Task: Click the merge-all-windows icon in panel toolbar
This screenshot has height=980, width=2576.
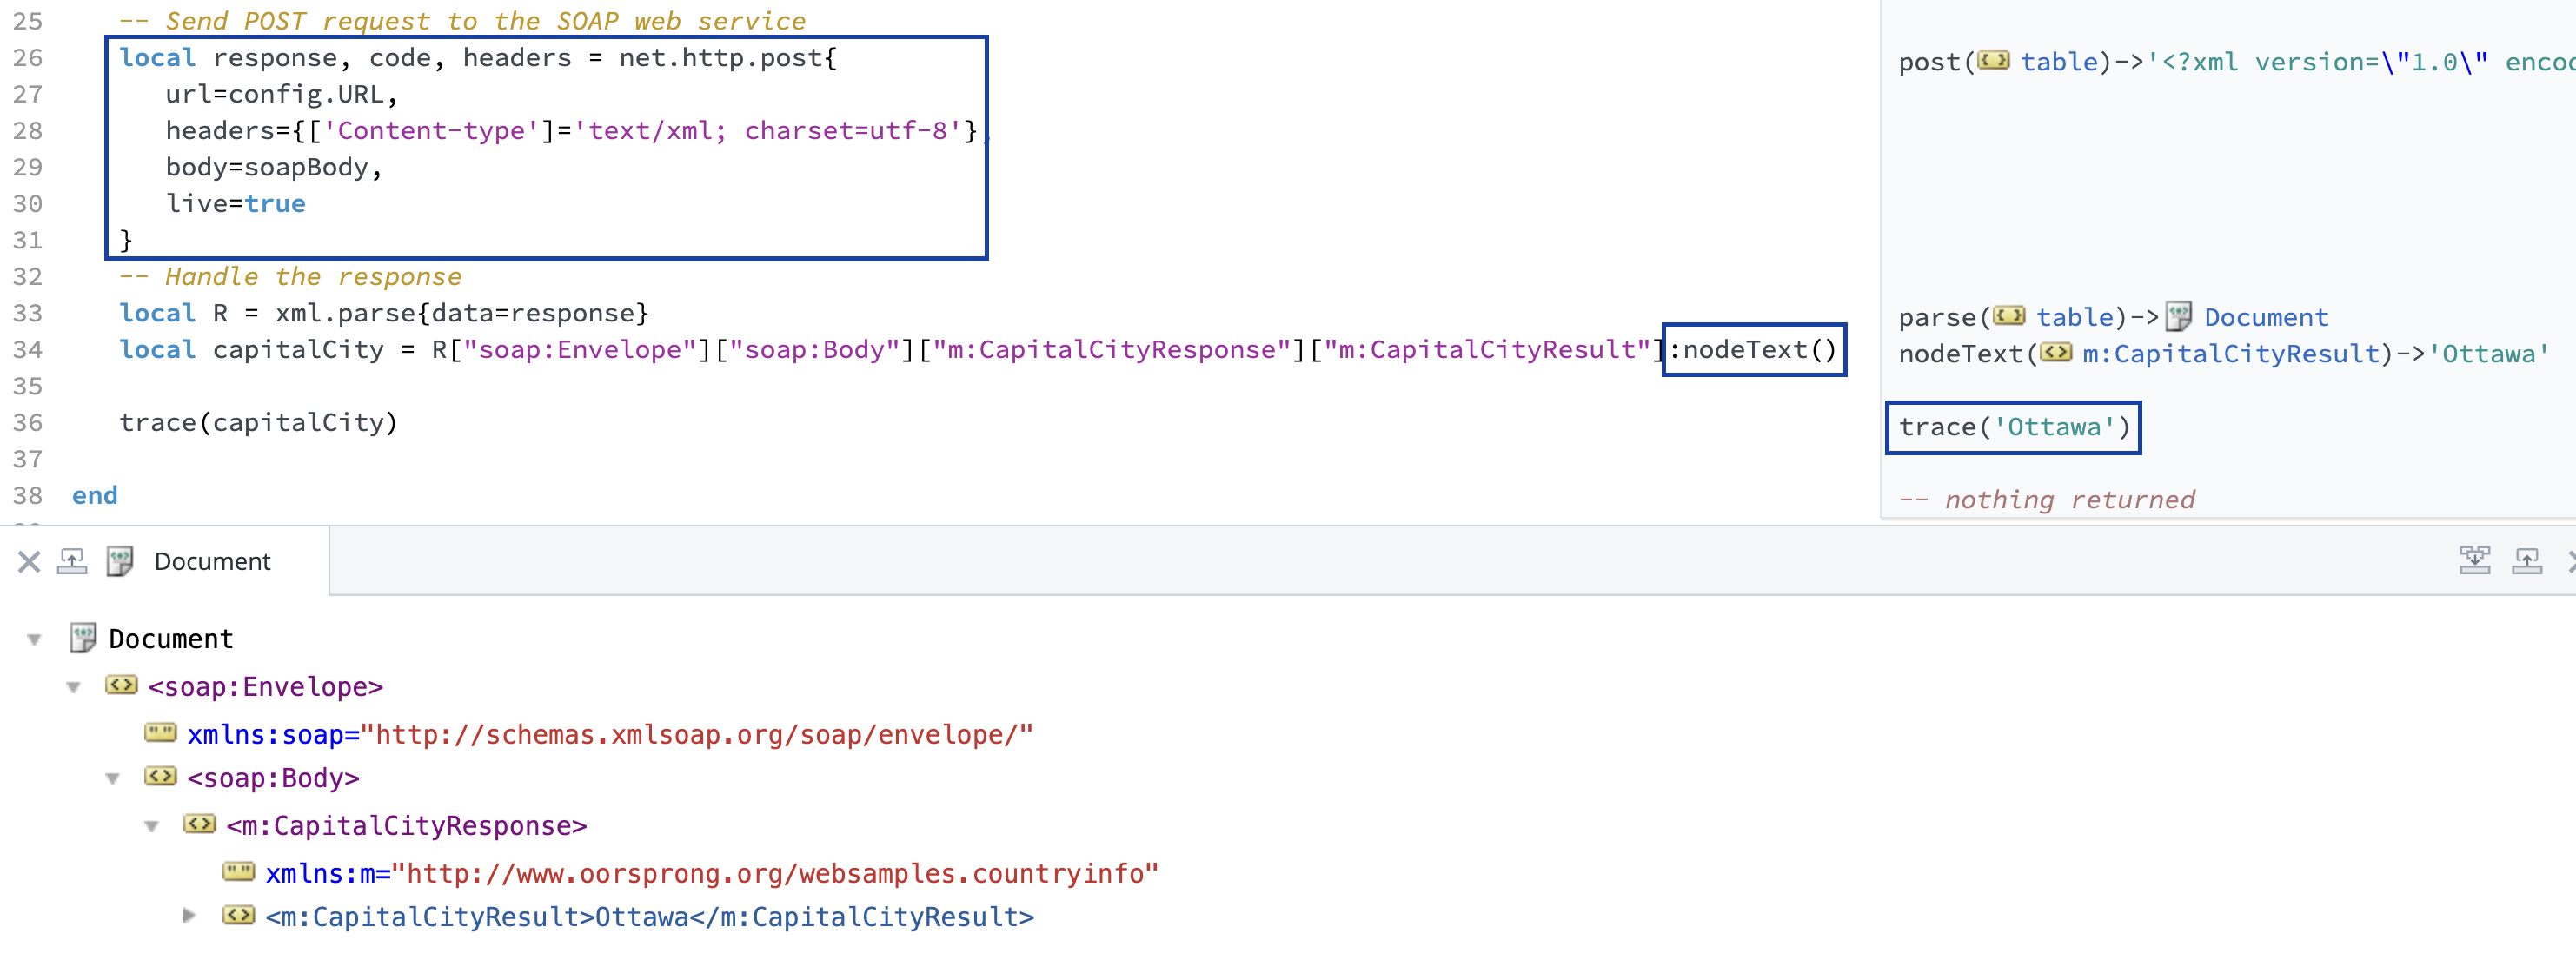Action: tap(2474, 561)
